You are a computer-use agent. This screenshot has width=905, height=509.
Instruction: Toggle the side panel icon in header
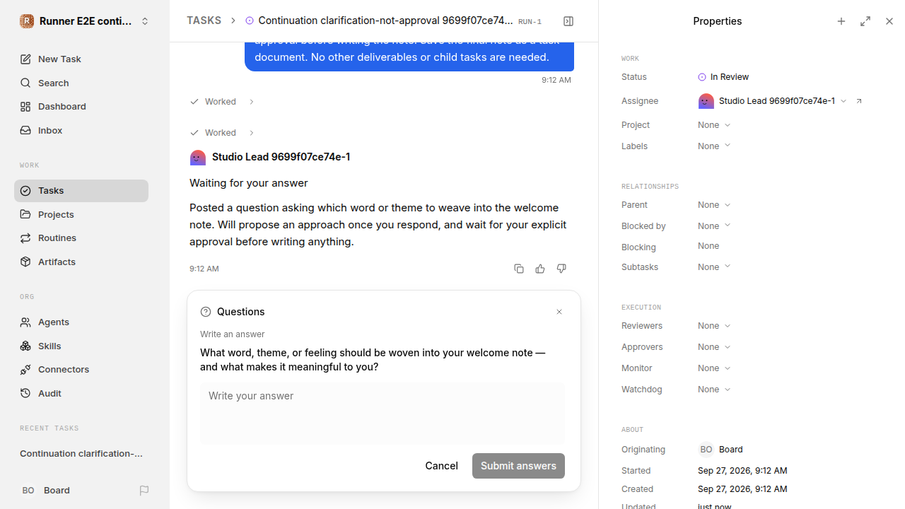[568, 21]
